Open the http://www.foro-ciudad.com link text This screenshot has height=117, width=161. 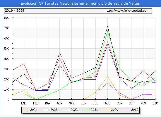(127, 11)
